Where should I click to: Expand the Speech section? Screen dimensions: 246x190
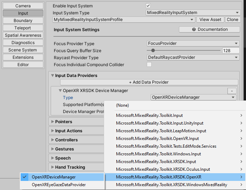(52, 158)
